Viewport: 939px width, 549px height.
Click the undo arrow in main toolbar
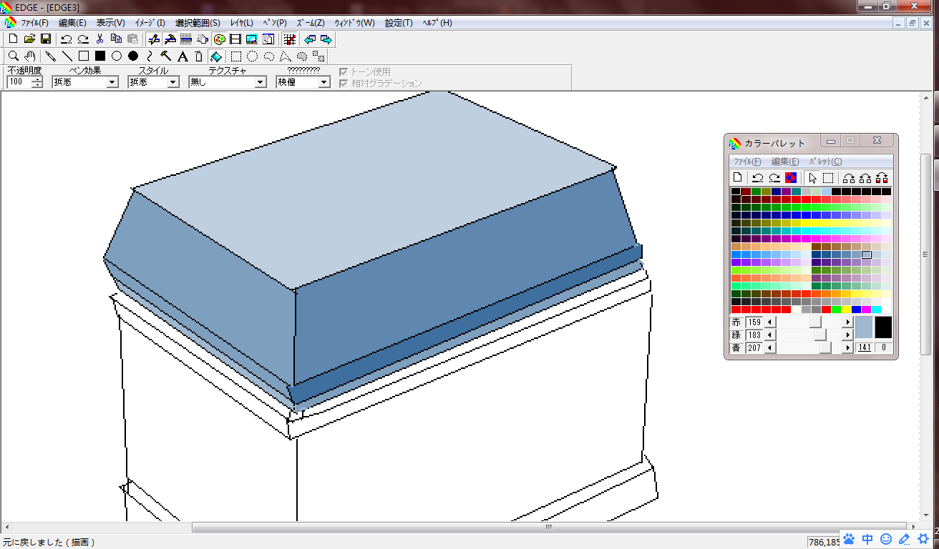(x=66, y=39)
